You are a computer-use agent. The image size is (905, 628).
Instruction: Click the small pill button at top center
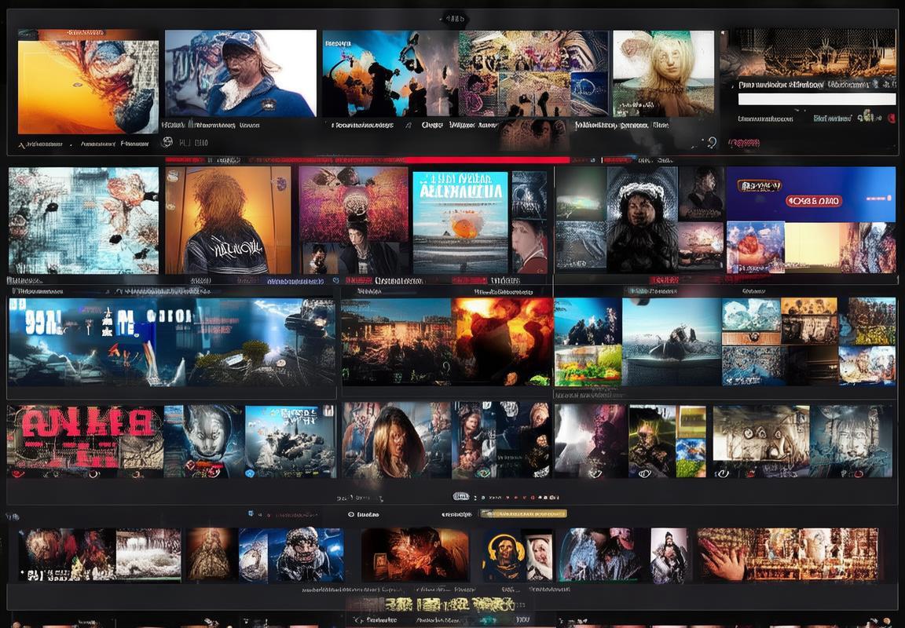coord(454,19)
